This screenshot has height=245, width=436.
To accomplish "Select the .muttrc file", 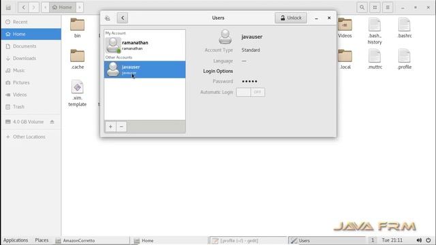I will click(x=375, y=59).
